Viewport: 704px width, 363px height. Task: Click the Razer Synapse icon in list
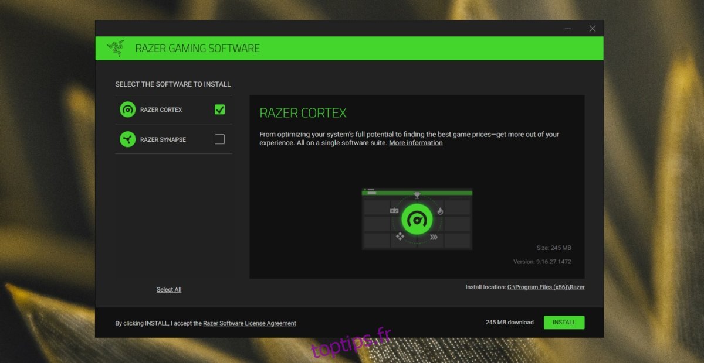point(127,139)
